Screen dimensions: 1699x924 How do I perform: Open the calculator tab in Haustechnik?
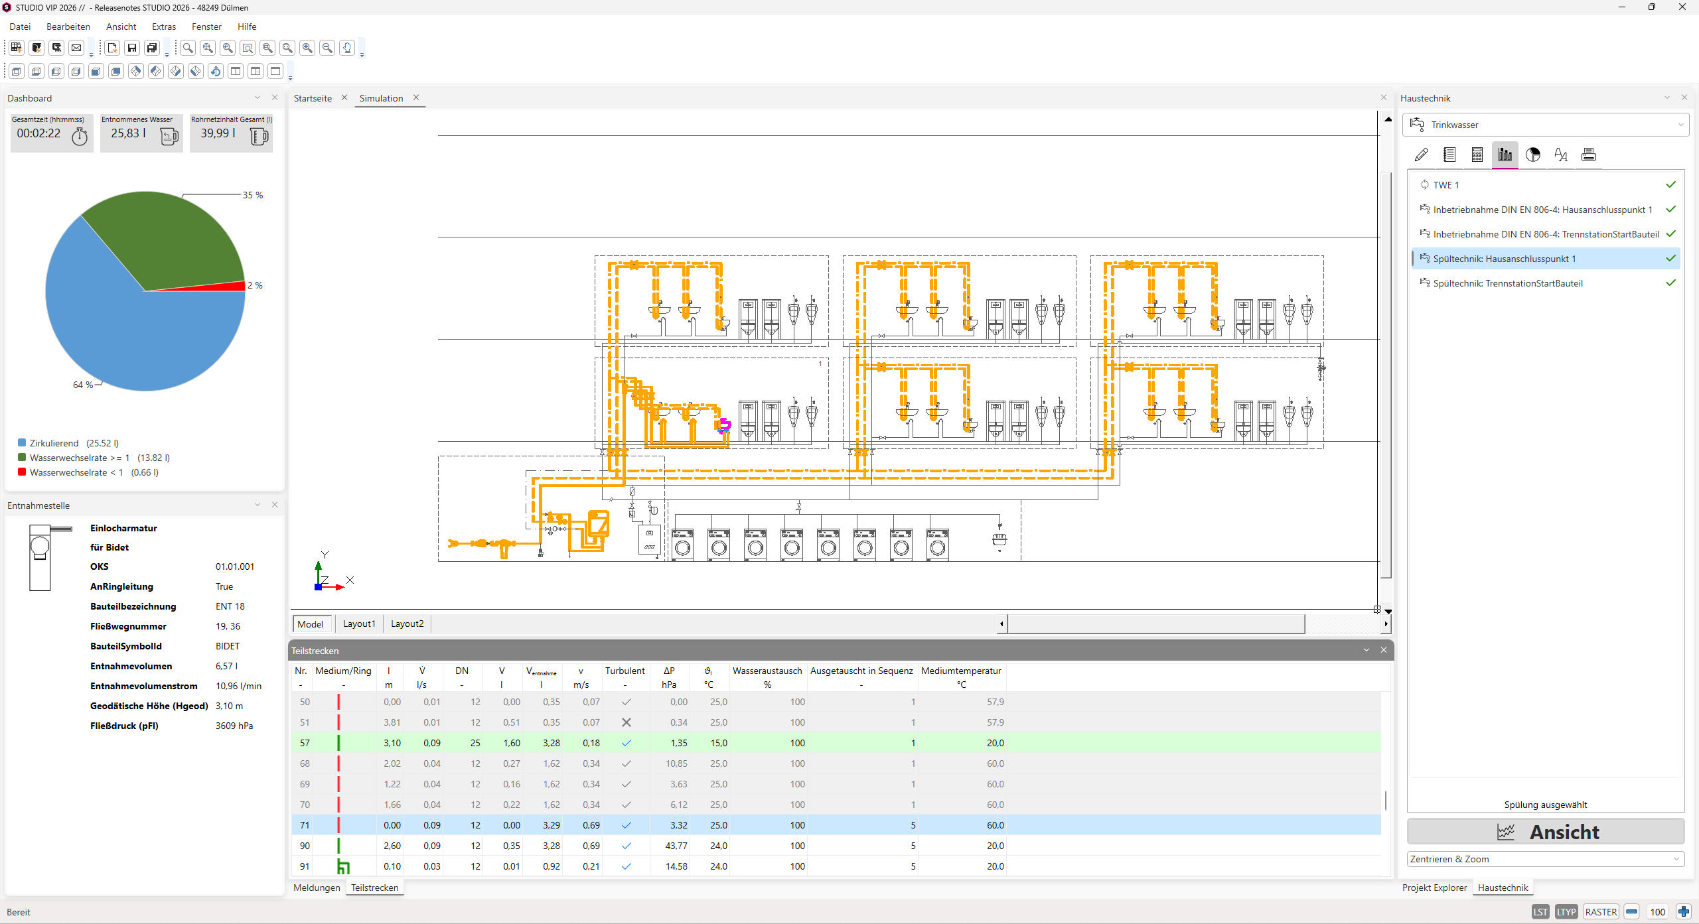tap(1477, 155)
